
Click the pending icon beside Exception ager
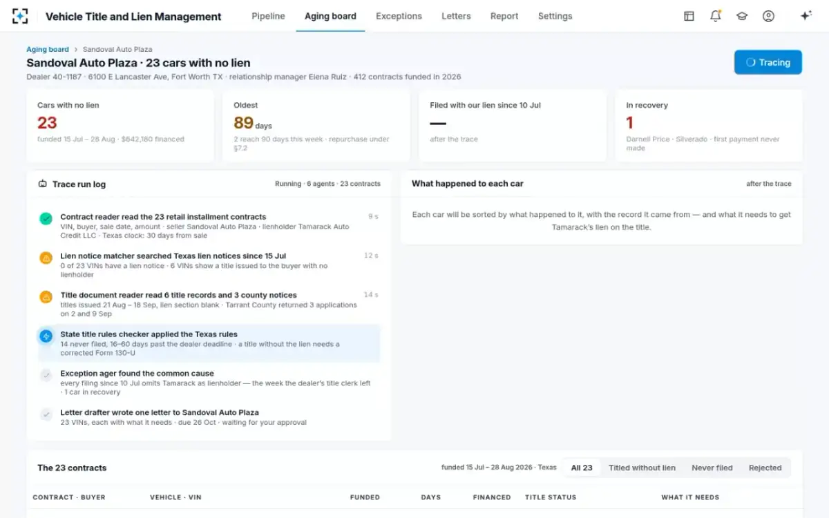coord(46,375)
